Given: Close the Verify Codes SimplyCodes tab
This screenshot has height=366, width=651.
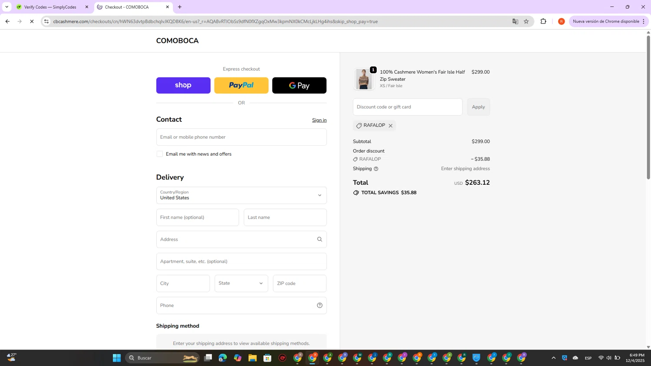Looking at the screenshot, I should (87, 7).
